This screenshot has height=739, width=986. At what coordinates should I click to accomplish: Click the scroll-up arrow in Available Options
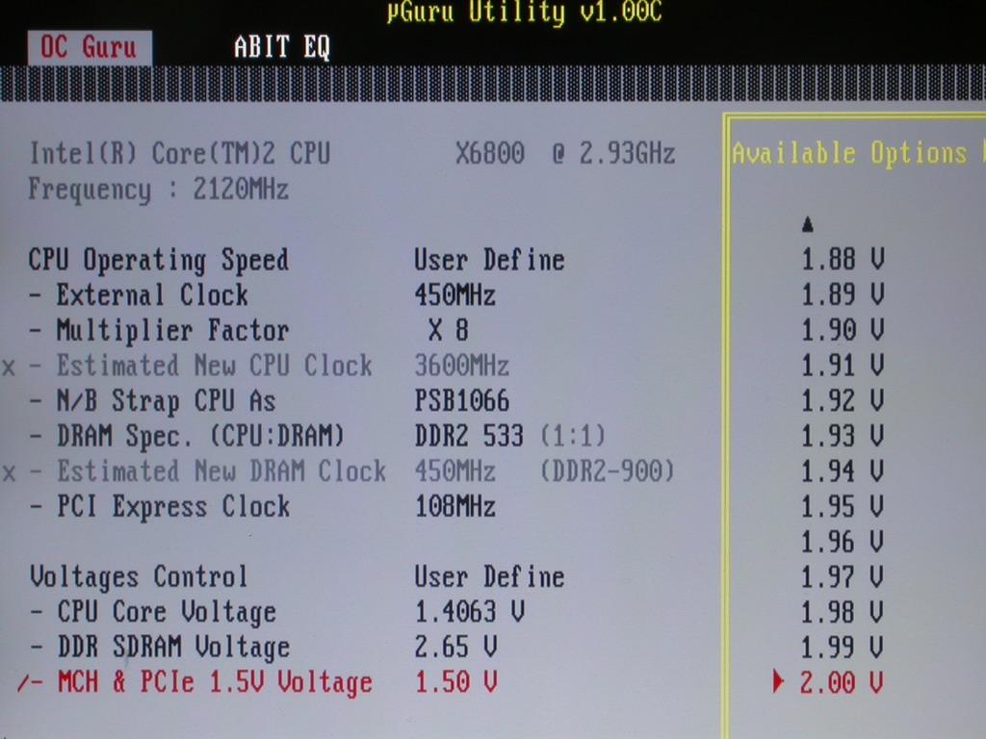tap(808, 224)
